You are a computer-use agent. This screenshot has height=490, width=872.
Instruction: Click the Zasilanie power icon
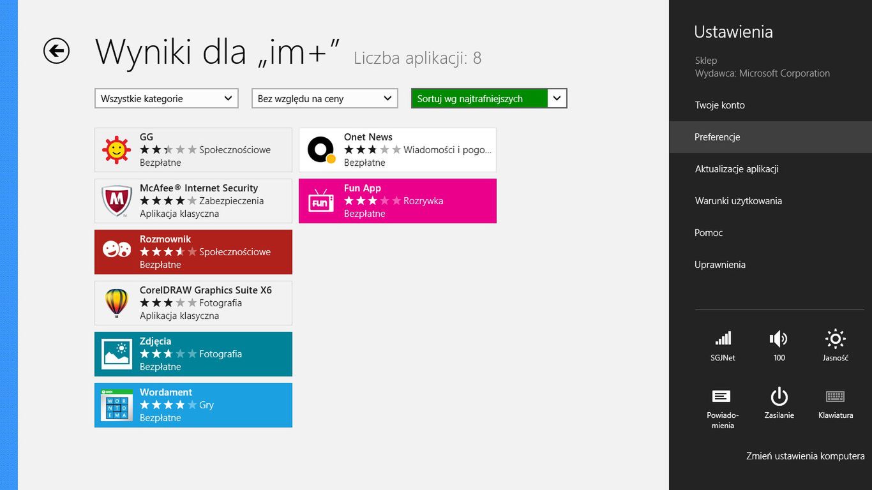779,396
